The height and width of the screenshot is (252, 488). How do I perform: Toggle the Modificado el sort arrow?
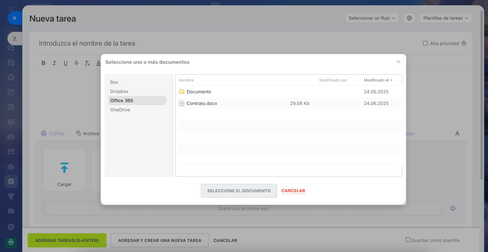pos(391,80)
